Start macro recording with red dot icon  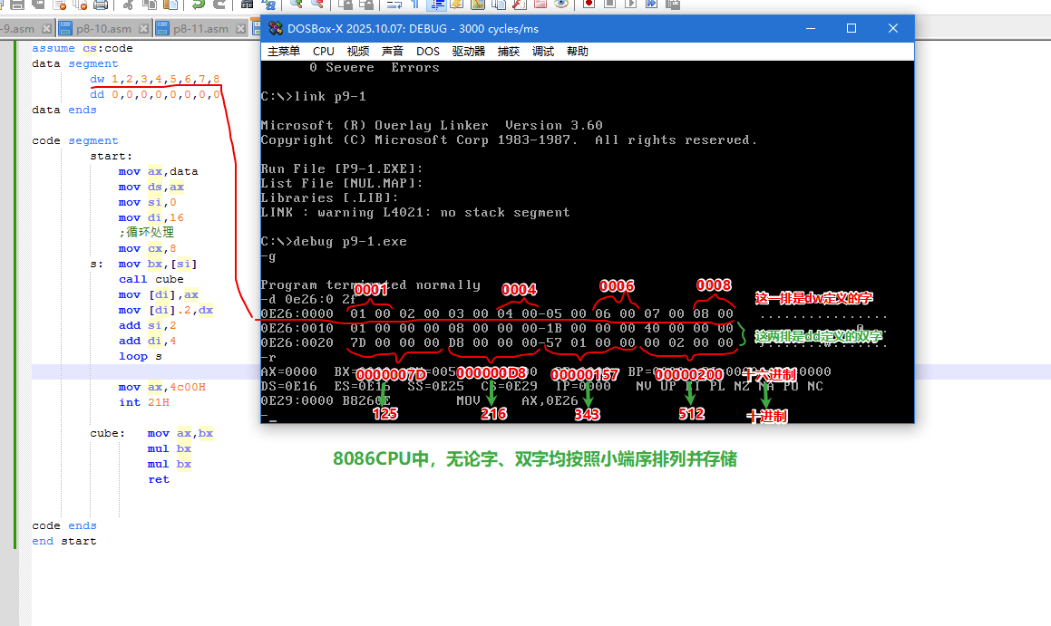click(589, 4)
